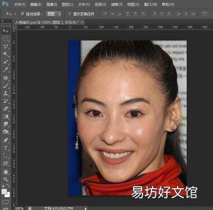Expand the Move tool preset picker arrow
The height and width of the screenshot is (210, 213).
click(15, 14)
